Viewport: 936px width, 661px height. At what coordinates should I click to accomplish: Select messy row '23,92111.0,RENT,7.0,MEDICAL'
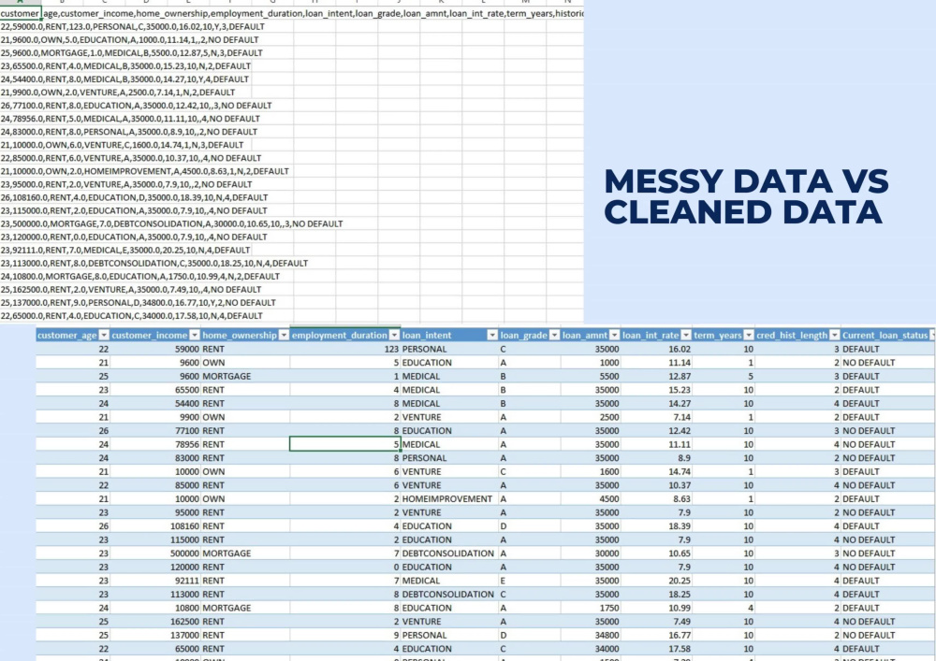[125, 250]
